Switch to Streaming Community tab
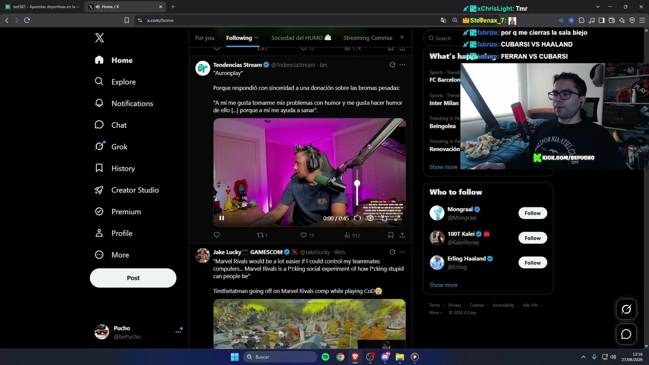Viewport: 649px width, 365px height. [368, 38]
